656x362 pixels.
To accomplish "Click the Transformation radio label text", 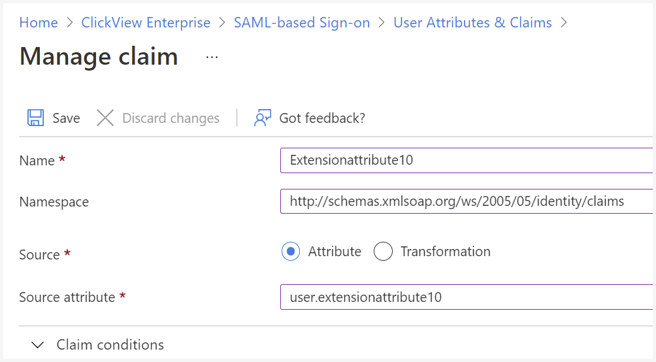I will point(446,252).
